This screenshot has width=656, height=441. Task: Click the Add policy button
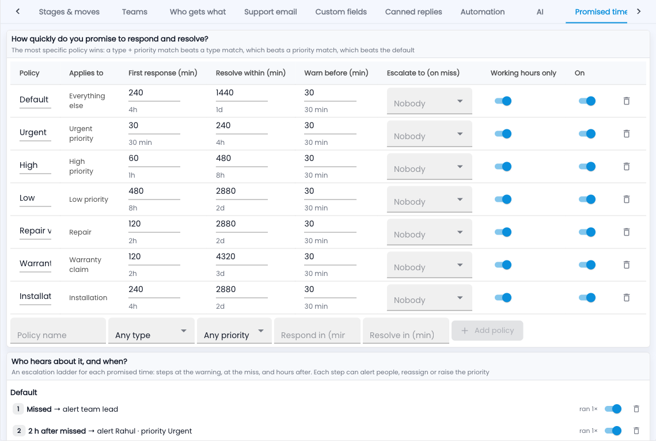tap(487, 331)
